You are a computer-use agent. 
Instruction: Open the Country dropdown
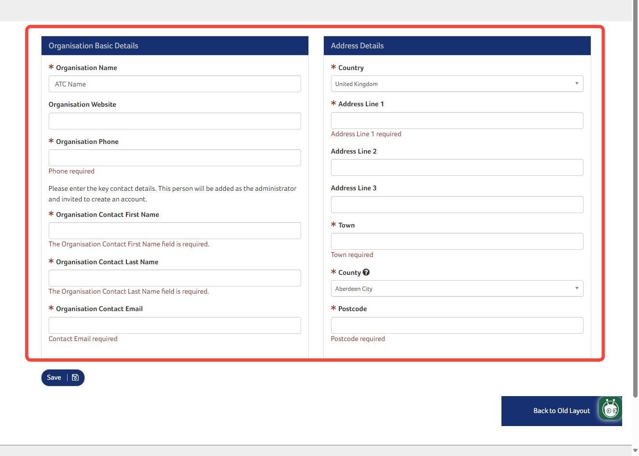coord(457,84)
